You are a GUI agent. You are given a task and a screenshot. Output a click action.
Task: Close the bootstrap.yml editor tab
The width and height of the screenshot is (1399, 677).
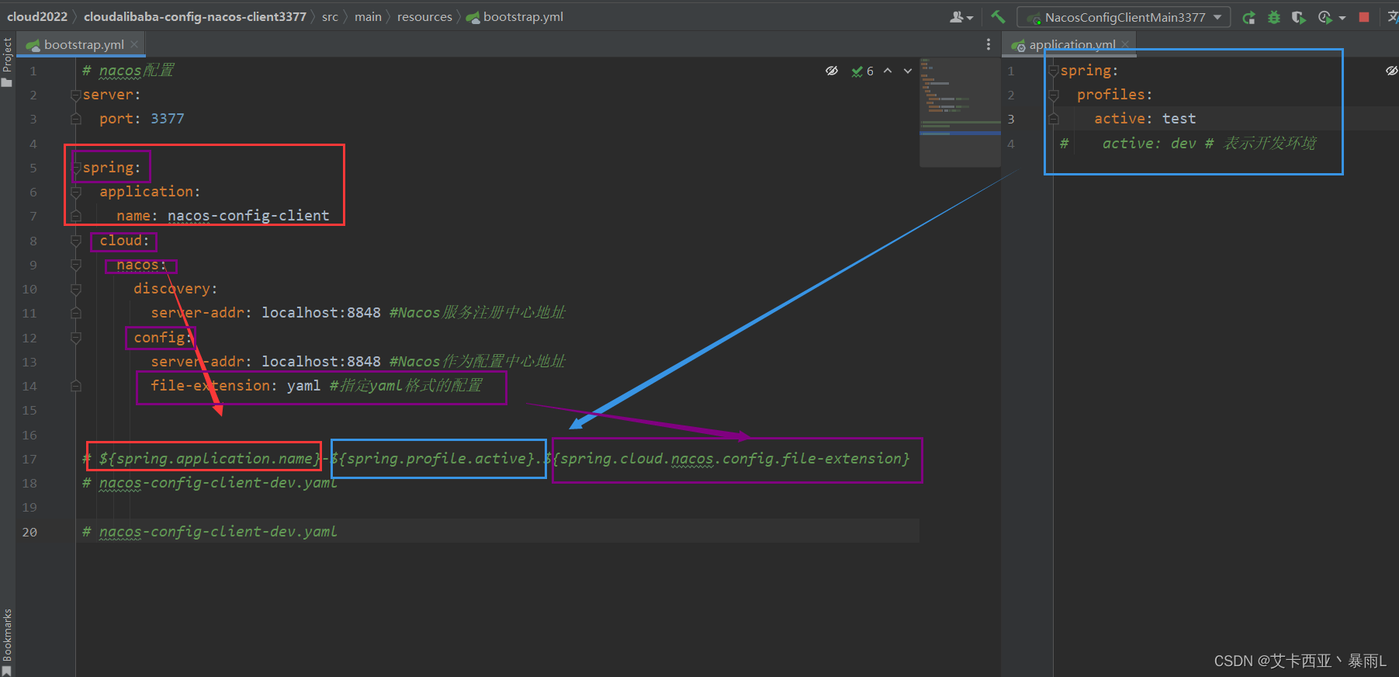[134, 44]
